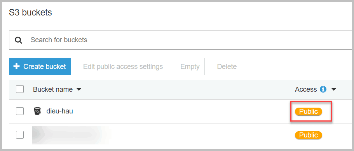Open the Access info icon

(323, 89)
